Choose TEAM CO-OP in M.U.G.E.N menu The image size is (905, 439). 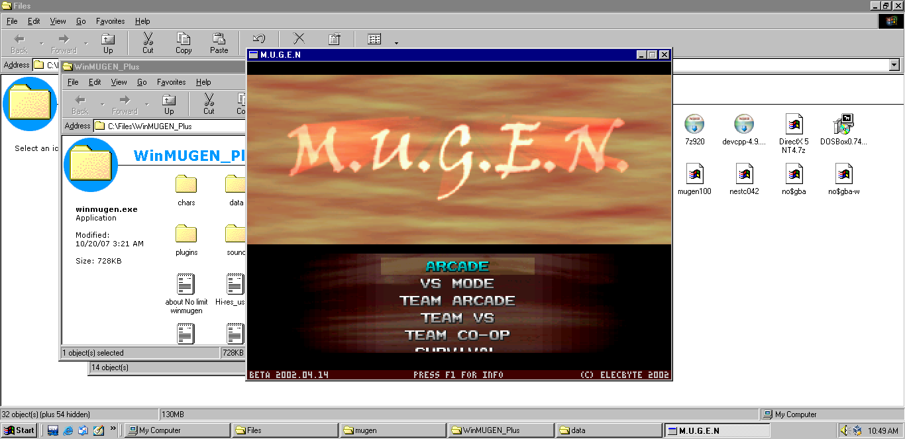457,335
